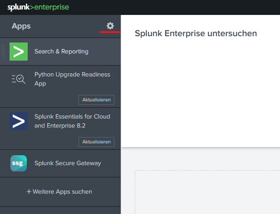The image size is (280, 214).
Task: Update the Python Upgrade Readiness App via Aktualisieren
Action: pos(96,100)
